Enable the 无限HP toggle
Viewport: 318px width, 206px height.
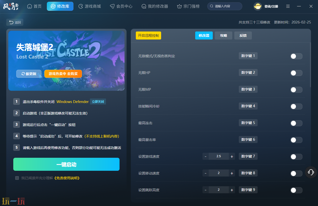pyautogui.click(x=296, y=73)
